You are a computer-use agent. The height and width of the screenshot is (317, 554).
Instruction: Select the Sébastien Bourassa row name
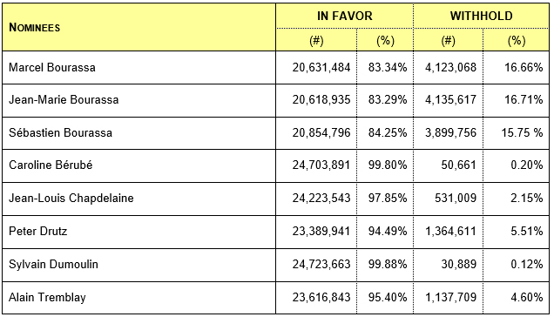coord(138,133)
